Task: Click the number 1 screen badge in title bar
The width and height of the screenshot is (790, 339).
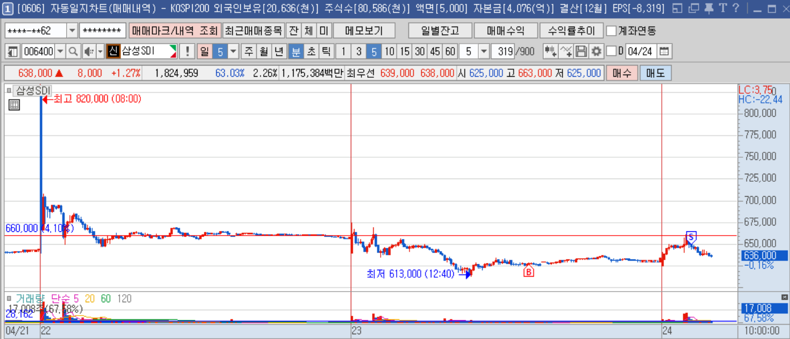Action: coord(9,9)
